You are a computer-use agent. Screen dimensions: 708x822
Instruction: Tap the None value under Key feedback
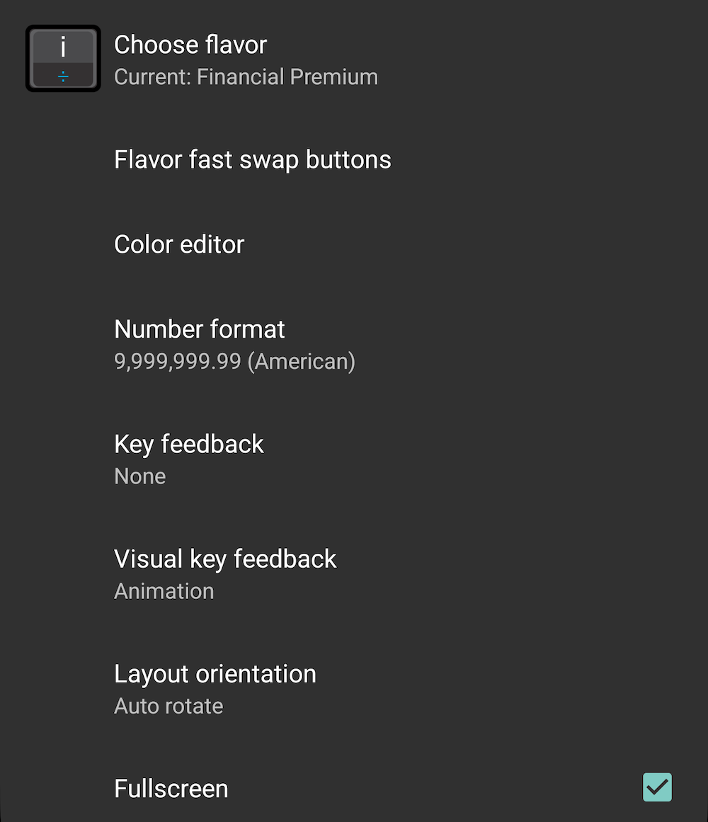pyautogui.click(x=140, y=476)
